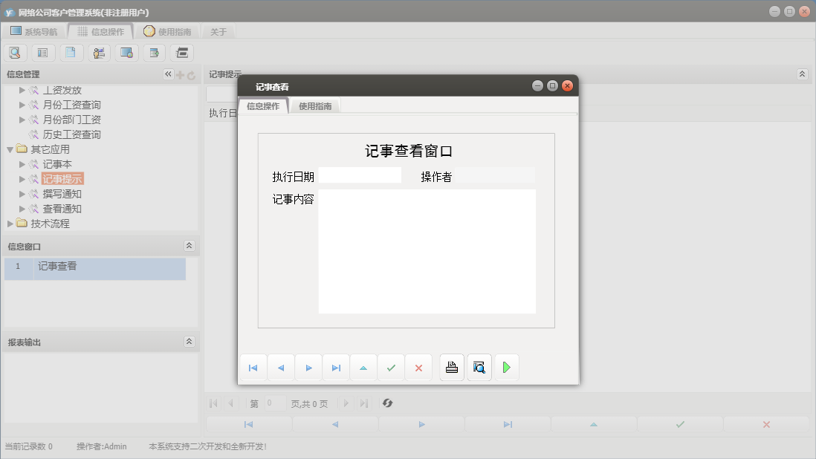Image resolution: width=816 pixels, height=459 pixels.
Task: Jump to the last record in the dialog
Action: tap(336, 367)
